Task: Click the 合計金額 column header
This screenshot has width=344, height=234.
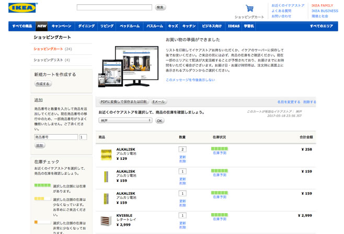Action: 306,137
